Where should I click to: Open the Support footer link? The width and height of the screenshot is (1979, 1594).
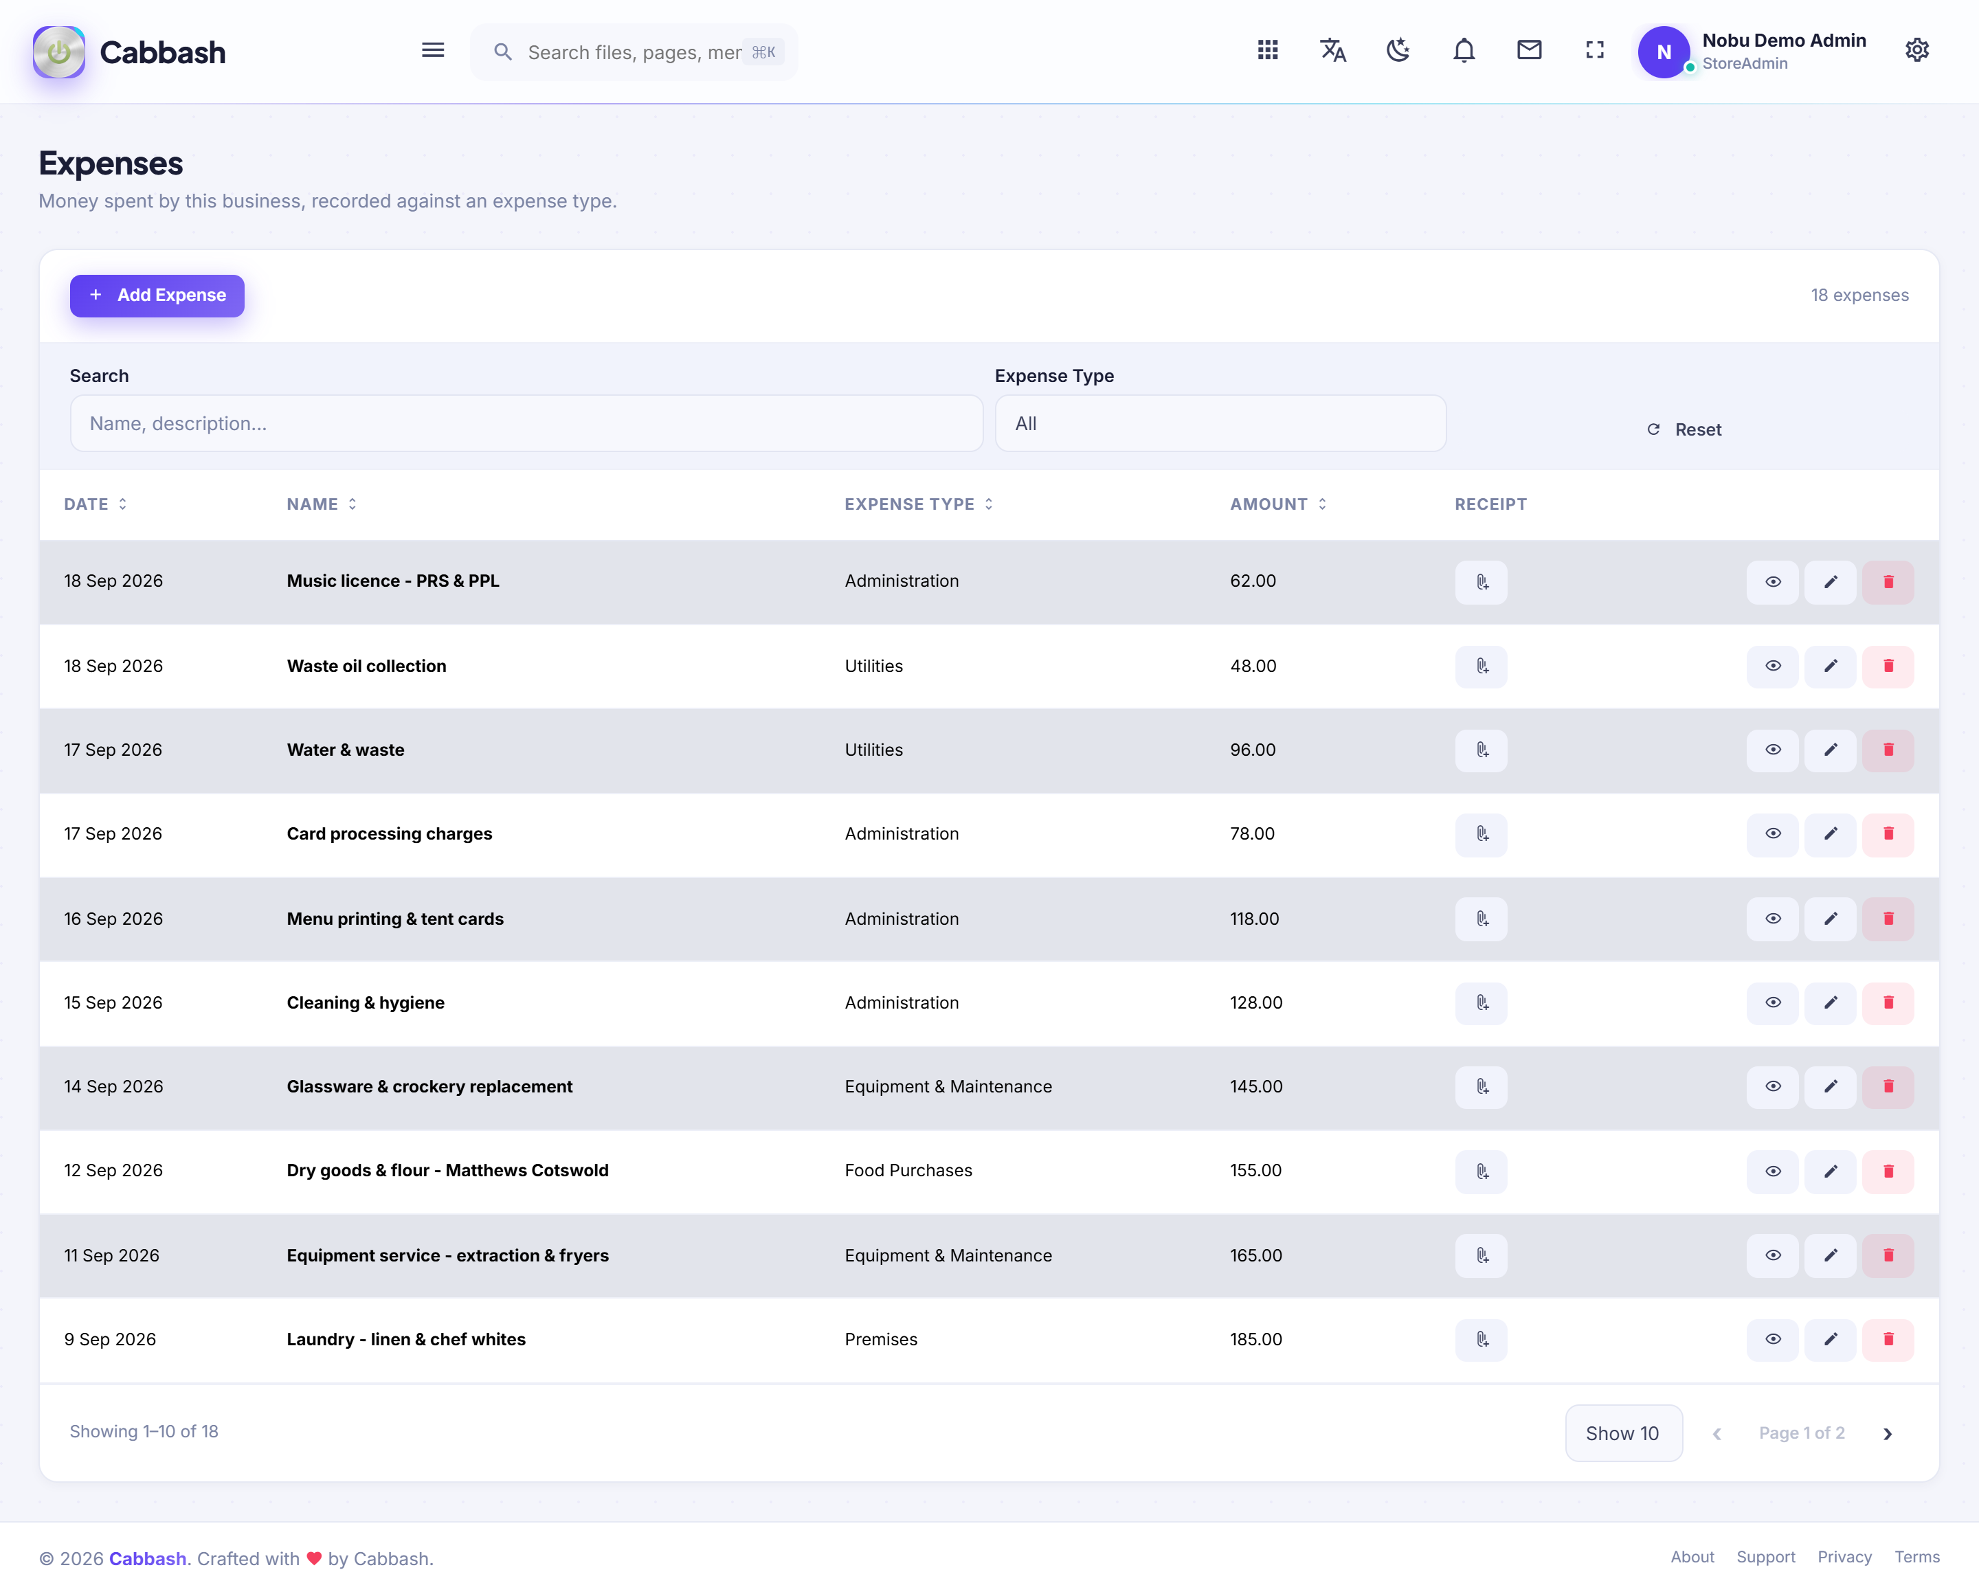point(1765,1558)
